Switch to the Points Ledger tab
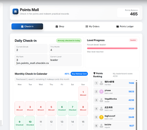The height and width of the screenshot is (130, 147). [125, 27]
